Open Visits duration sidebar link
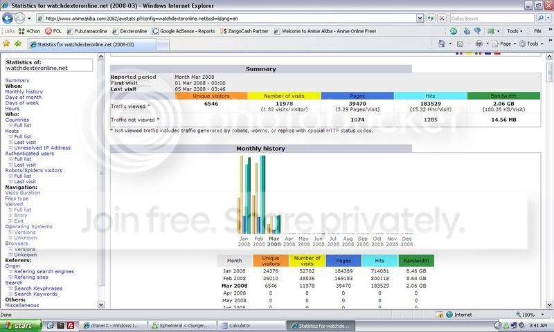Screen dimensions: 554x332 click(x=23, y=193)
